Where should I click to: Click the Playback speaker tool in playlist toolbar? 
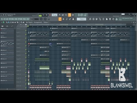(24, 22)
